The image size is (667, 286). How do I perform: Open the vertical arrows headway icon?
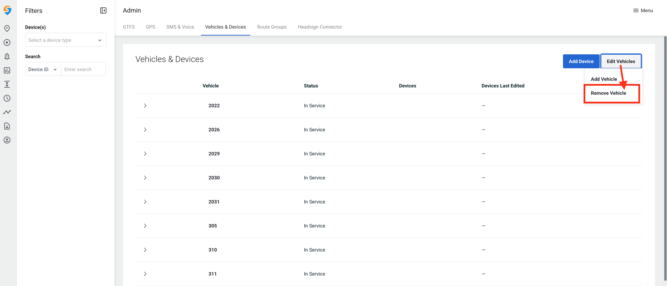pyautogui.click(x=7, y=84)
